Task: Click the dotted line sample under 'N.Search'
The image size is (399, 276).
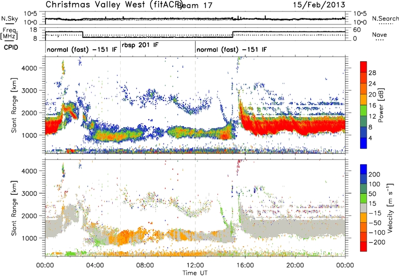Action: click(386, 24)
